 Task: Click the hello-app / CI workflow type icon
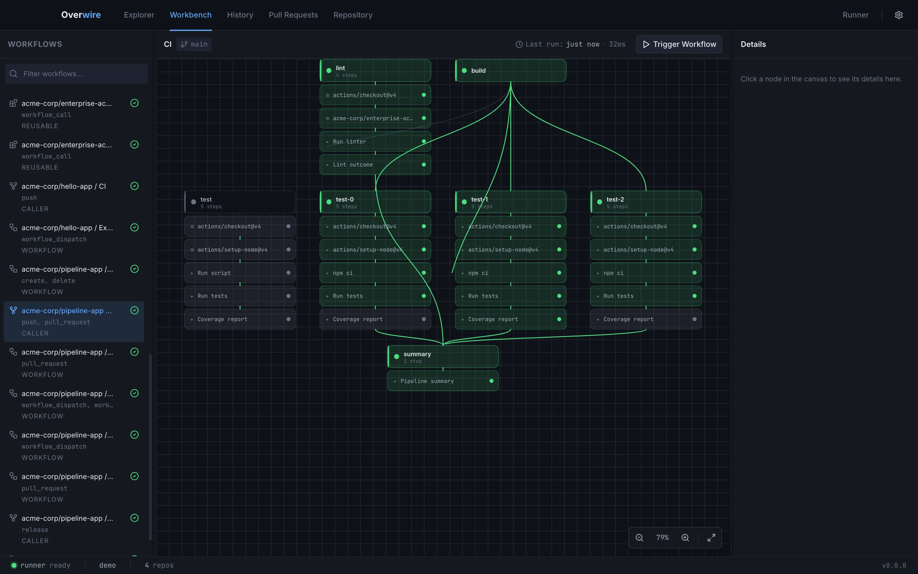[13, 186]
